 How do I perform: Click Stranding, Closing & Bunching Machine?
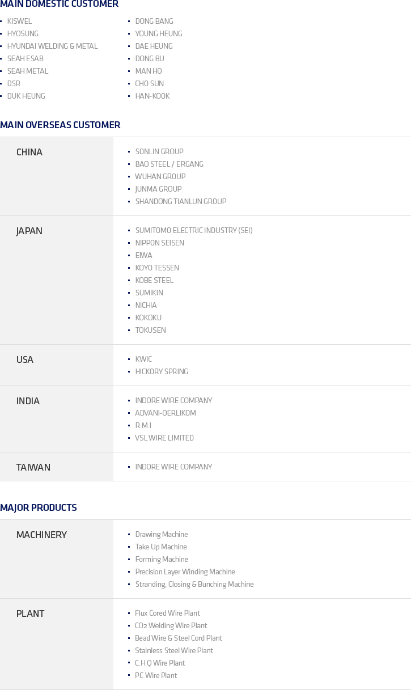[x=194, y=584]
